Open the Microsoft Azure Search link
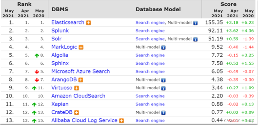 click(x=81, y=71)
